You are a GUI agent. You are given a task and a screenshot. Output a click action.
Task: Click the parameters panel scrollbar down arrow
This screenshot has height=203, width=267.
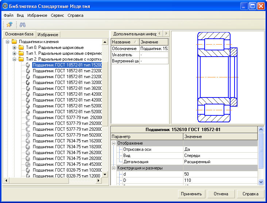click(261, 182)
